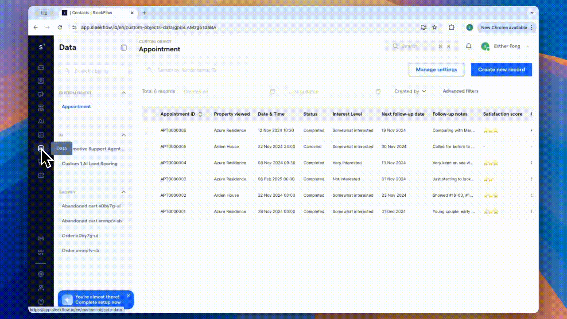Open Manage settings
The width and height of the screenshot is (567, 319).
[x=436, y=70]
